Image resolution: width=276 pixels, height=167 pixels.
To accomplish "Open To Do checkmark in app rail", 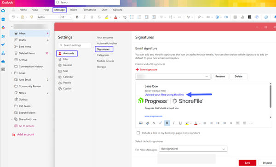I will tap(3, 45).
